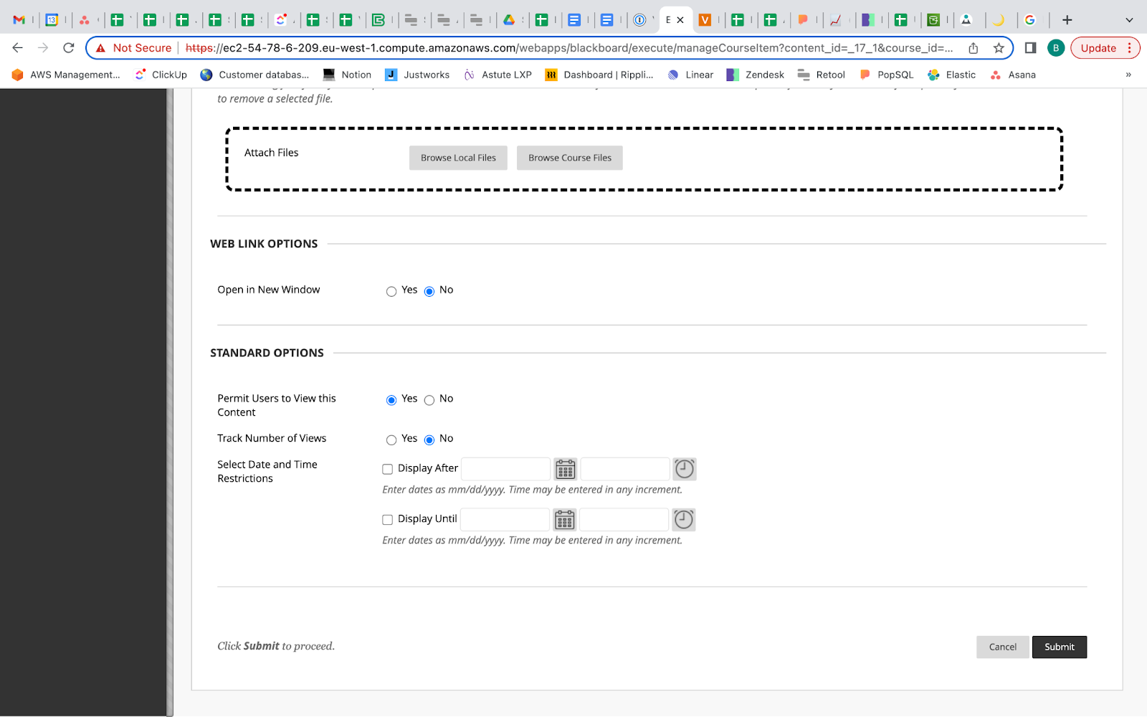Open the tab search dropdown arrow

[x=1129, y=20]
